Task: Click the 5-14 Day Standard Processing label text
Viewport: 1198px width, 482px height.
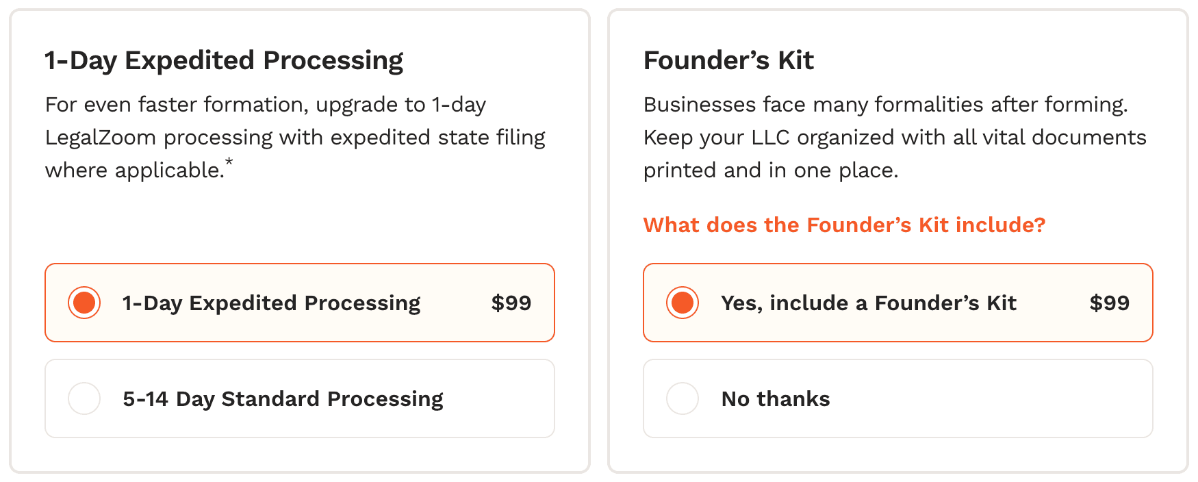Action: tap(283, 398)
